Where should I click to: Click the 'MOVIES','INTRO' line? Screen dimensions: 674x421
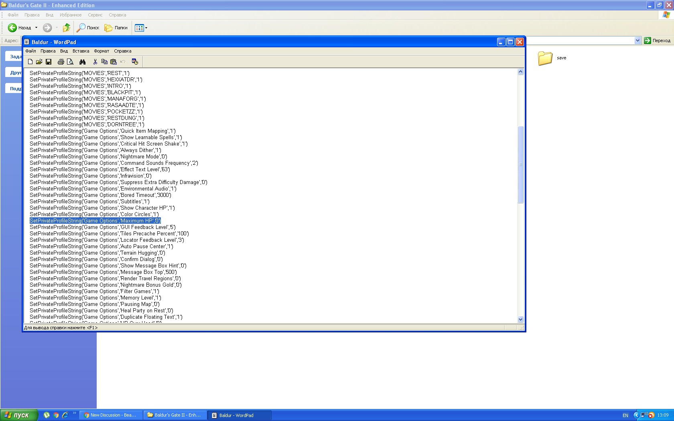click(80, 86)
